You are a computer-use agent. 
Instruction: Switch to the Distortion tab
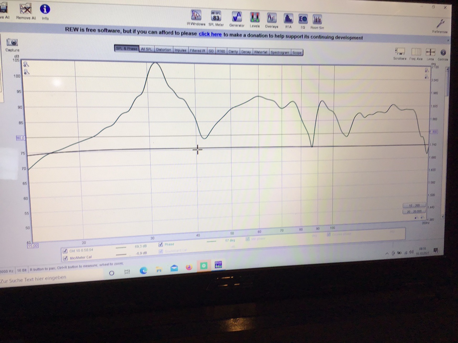click(163, 50)
